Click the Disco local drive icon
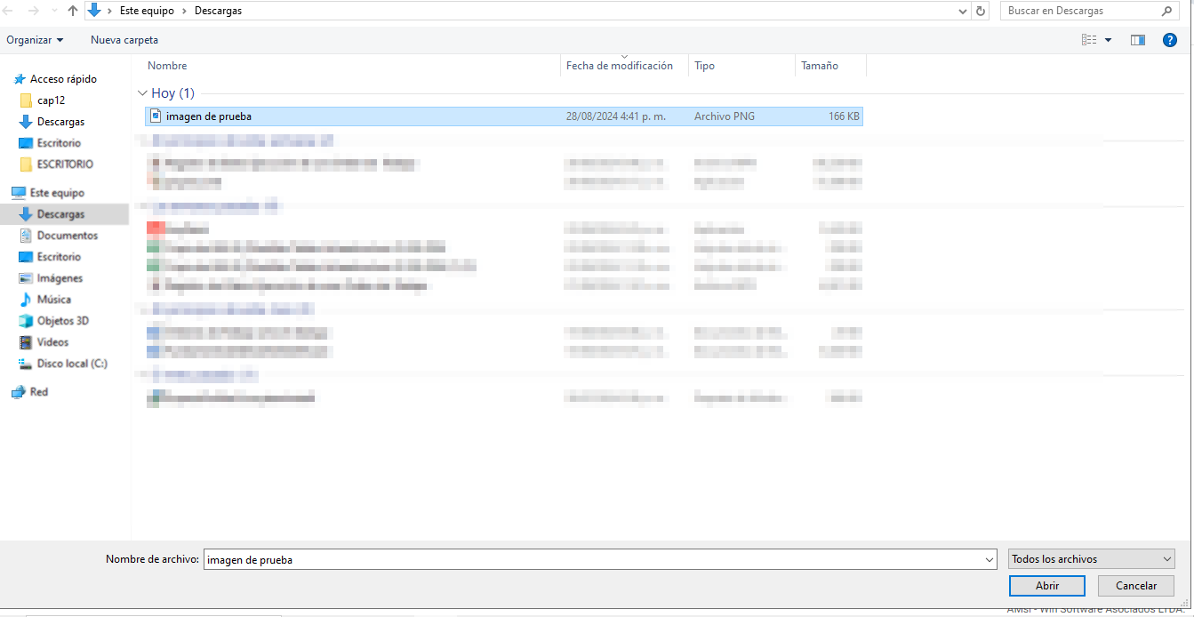This screenshot has height=617, width=1194. (x=26, y=364)
